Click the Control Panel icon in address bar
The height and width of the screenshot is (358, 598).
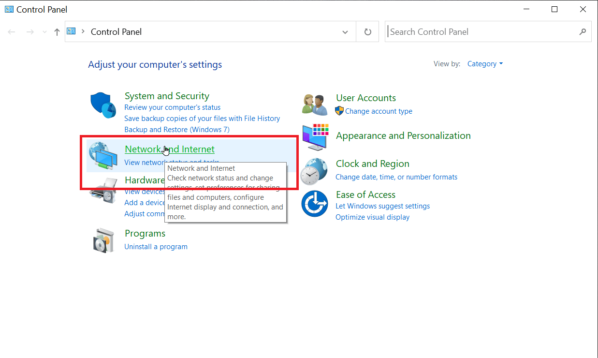point(72,31)
